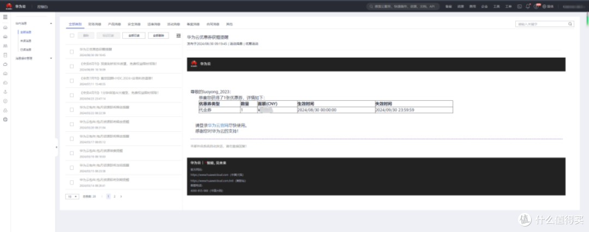This screenshot has height=232, width=589.
Task: Select page 1 in pagination
Action: click(x=109, y=197)
